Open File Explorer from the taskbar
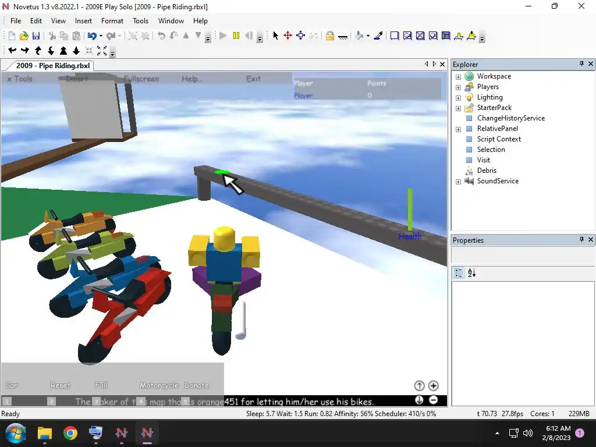Image resolution: width=596 pixels, height=447 pixels. pos(44,433)
